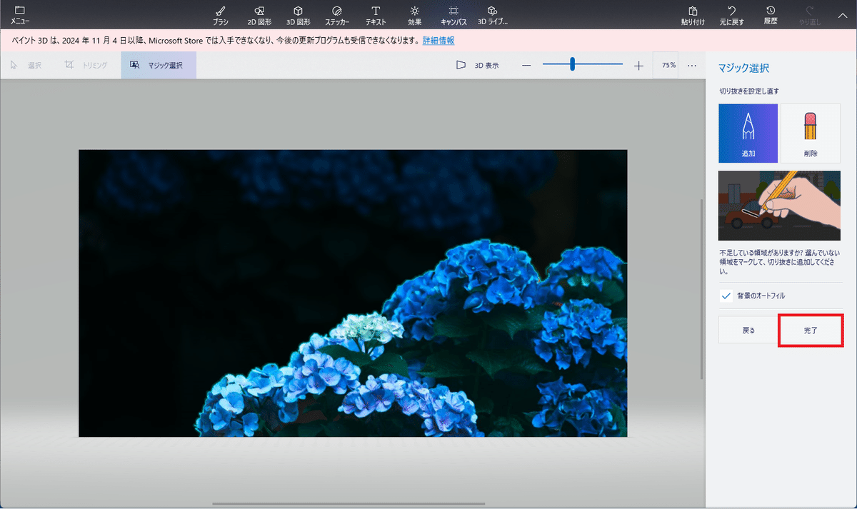Open the 2D 図形 shapes tool
This screenshot has height=509, width=857.
259,15
